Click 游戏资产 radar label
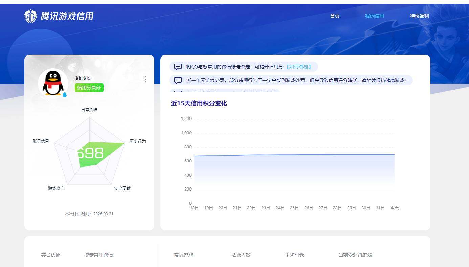Screen dimensions: 469x267 [56, 188]
